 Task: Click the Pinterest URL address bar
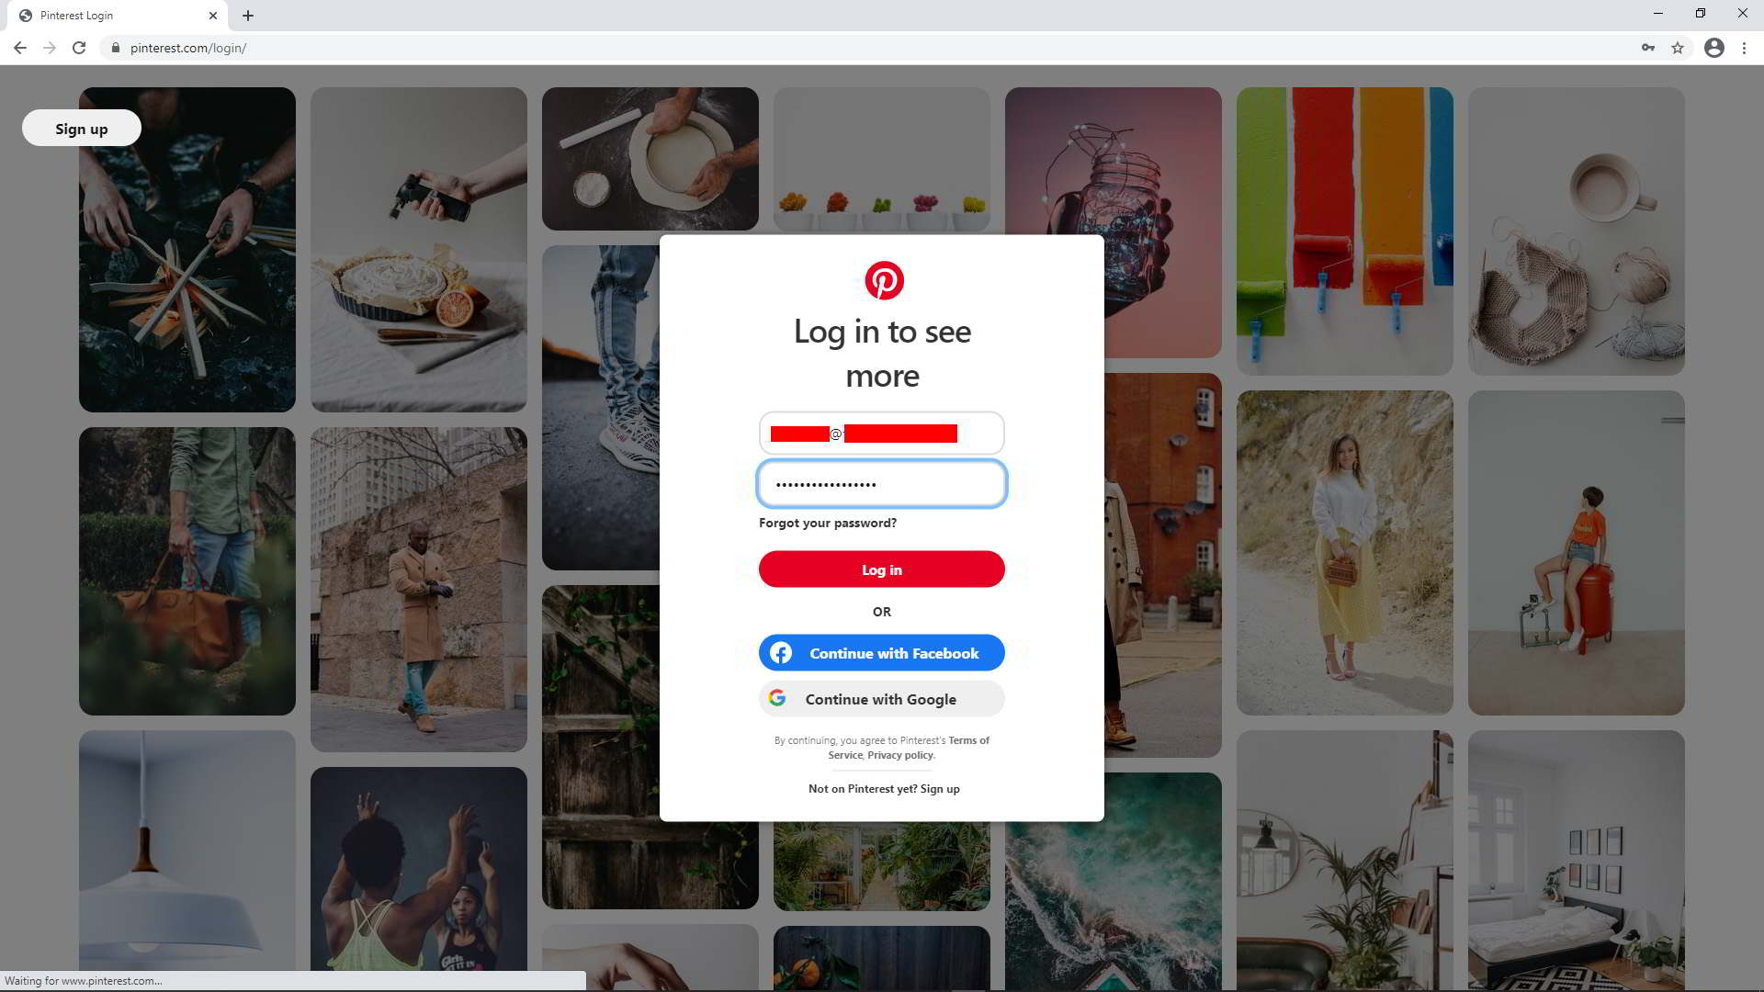tap(882, 49)
